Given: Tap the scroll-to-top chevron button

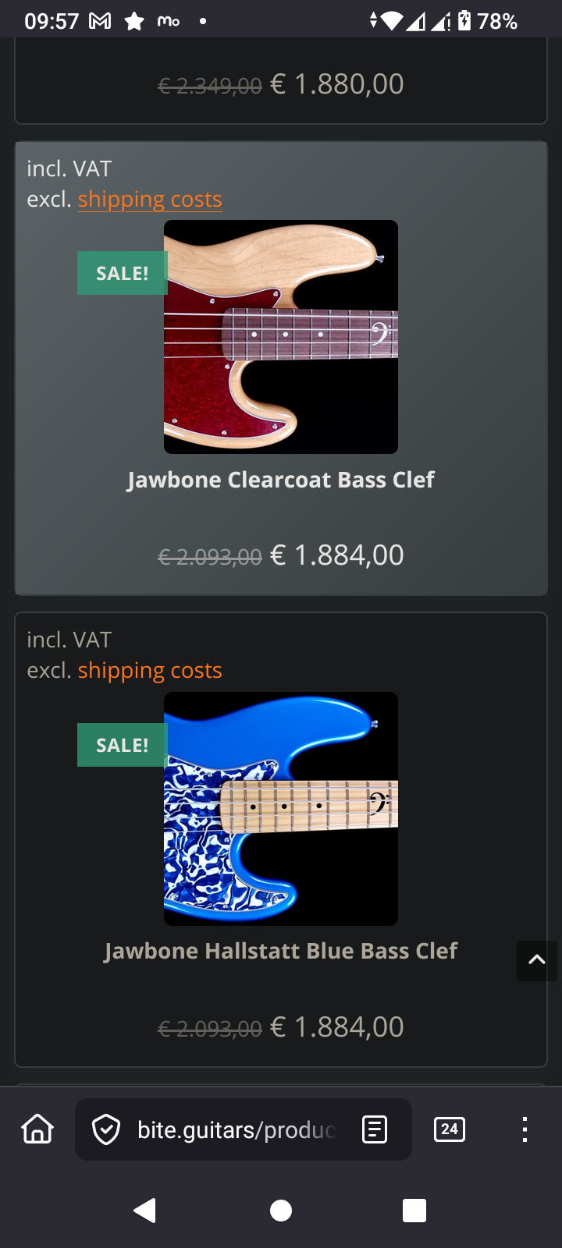Looking at the screenshot, I should (x=537, y=960).
